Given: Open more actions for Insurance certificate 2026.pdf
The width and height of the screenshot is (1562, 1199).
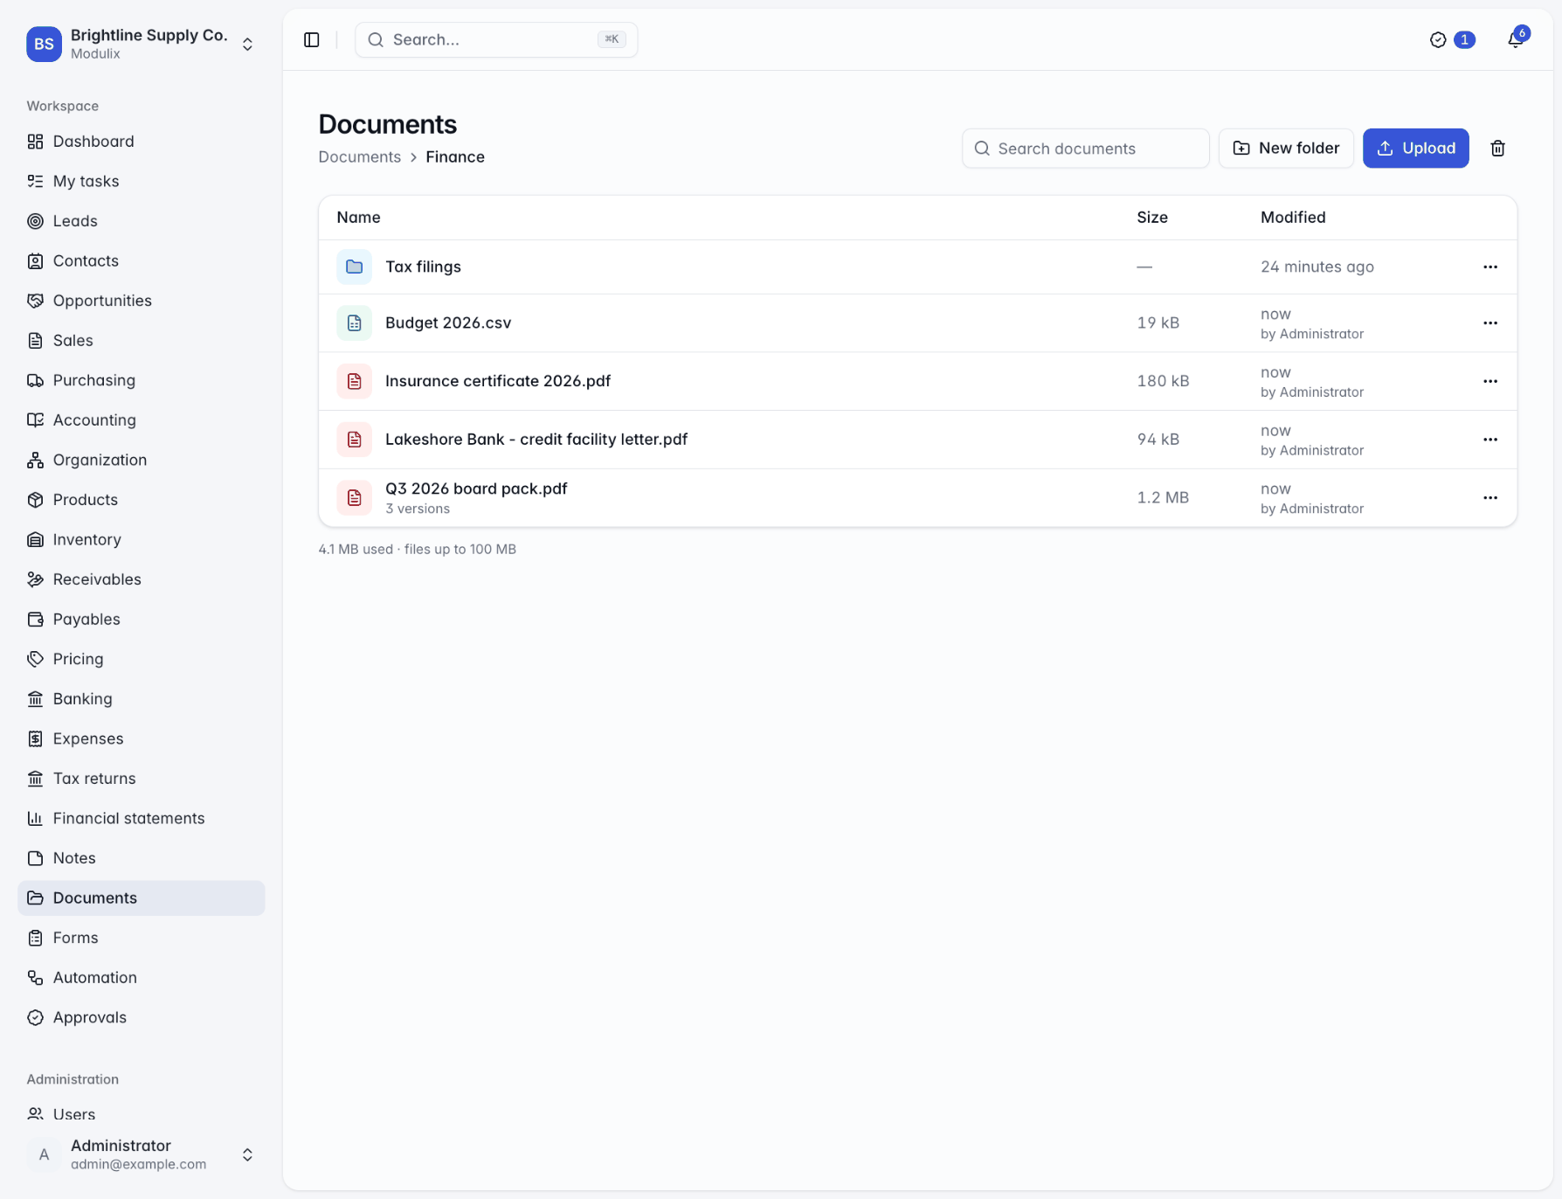Looking at the screenshot, I should pyautogui.click(x=1490, y=381).
